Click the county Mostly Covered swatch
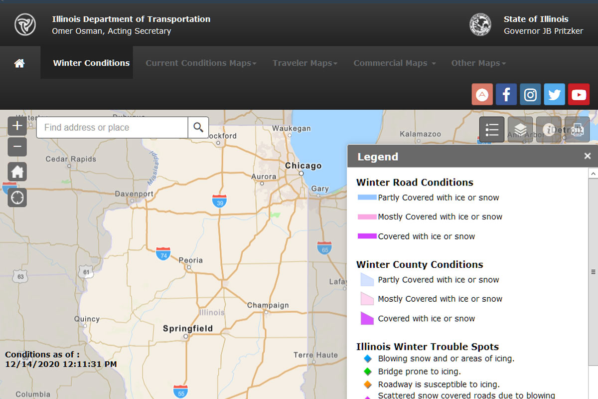The image size is (598, 399). click(x=367, y=299)
